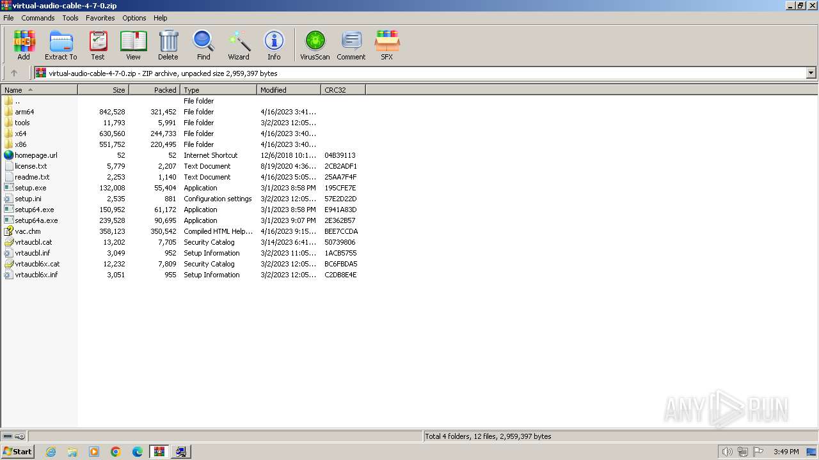
Task: Launch the Wizard wand icon
Action: 239,42
